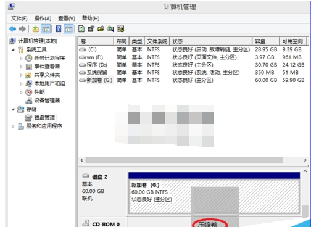
Task: Click the Forward arrow toolbar icon
Action: (22, 29)
